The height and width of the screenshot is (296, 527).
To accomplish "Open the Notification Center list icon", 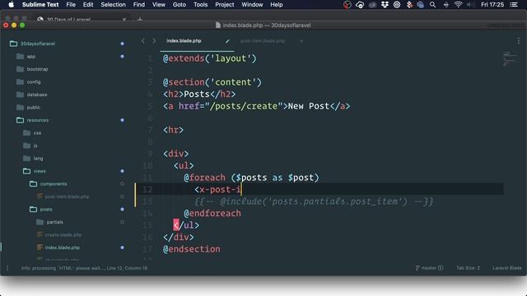I will tap(514, 4).
